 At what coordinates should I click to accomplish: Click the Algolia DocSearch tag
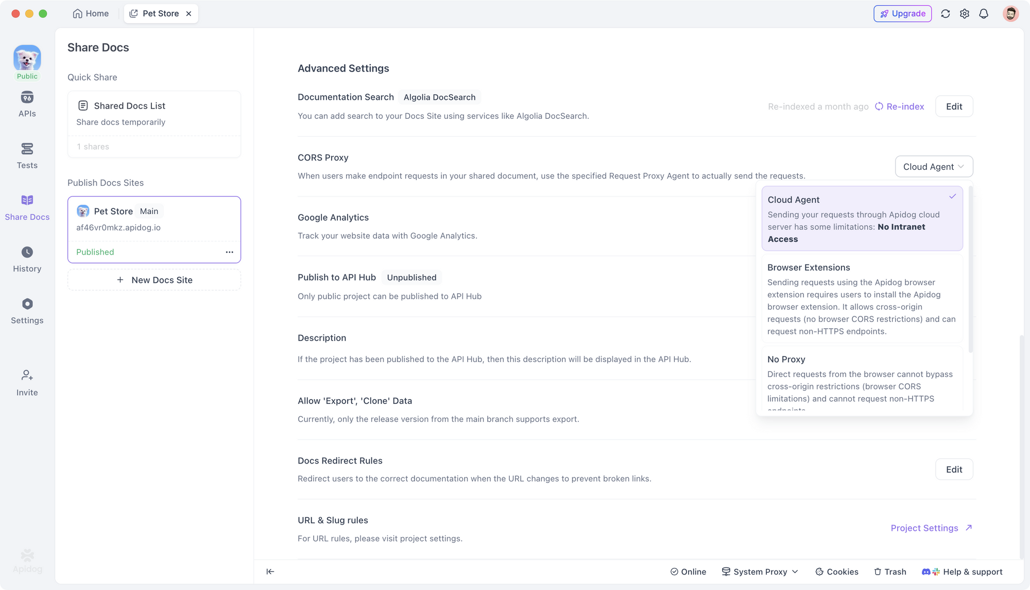click(439, 97)
